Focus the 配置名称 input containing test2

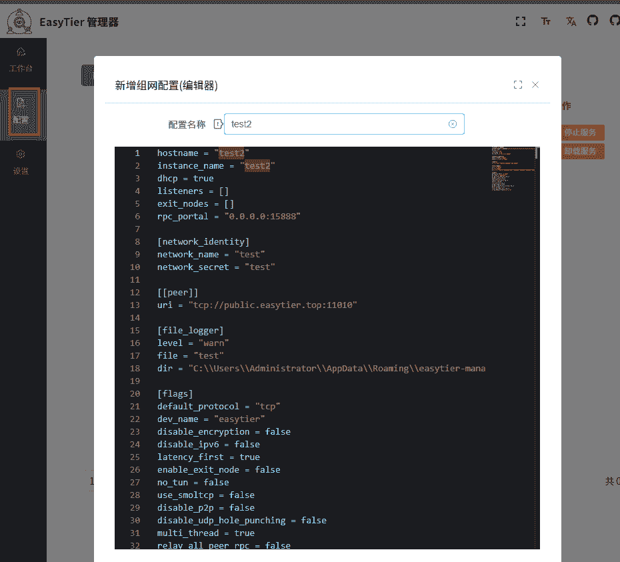pos(337,124)
